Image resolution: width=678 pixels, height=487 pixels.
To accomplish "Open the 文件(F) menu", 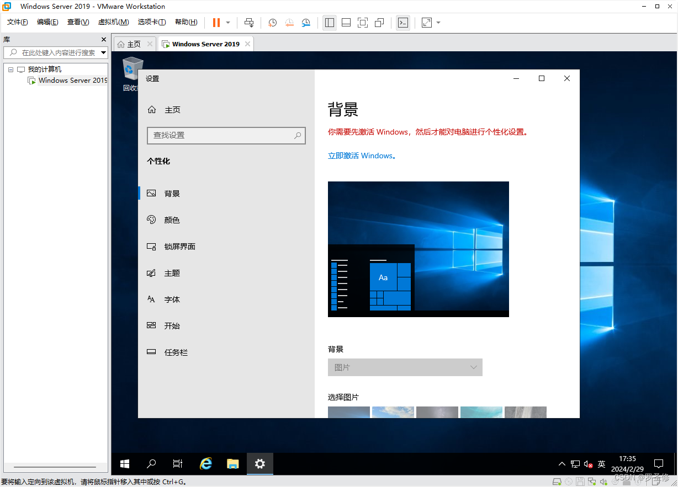I will pos(18,22).
